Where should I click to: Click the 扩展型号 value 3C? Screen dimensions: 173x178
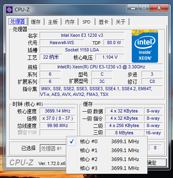pos(102,81)
